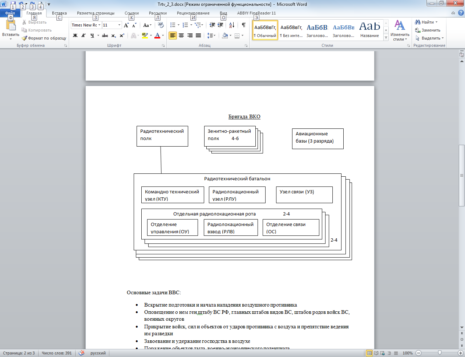Increase paragraph indent
The image size is (465, 357).
pos(221,25)
